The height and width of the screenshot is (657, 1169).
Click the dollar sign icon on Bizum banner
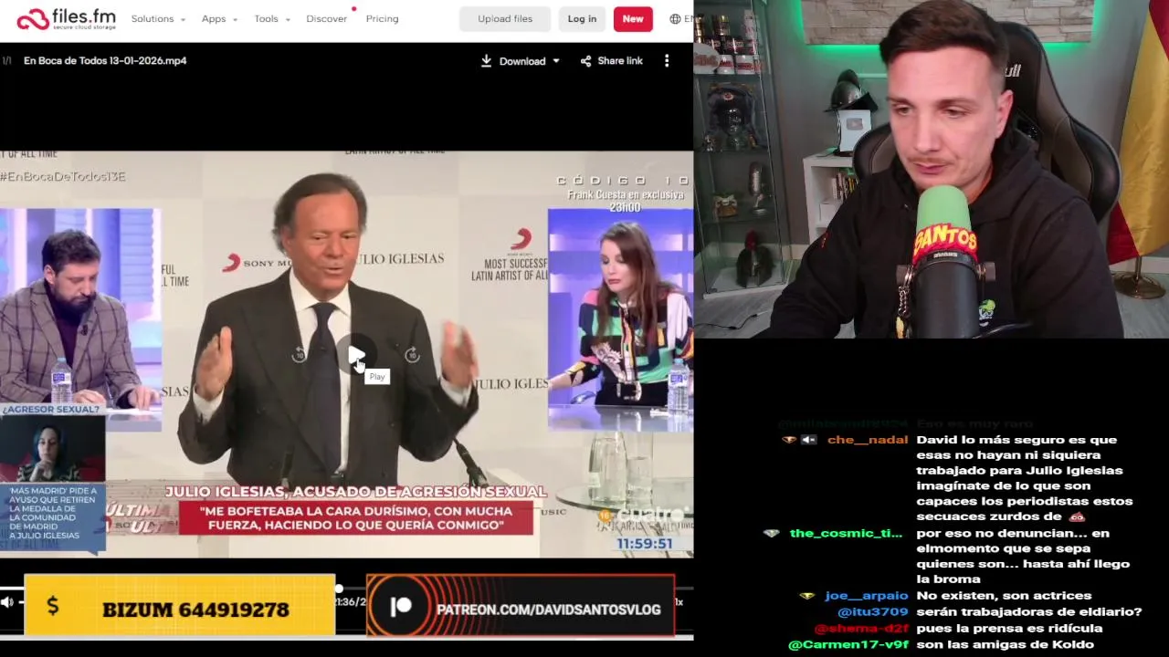[53, 606]
